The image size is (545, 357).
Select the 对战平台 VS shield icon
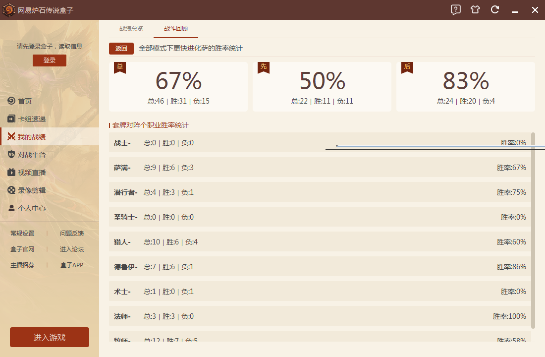point(11,155)
